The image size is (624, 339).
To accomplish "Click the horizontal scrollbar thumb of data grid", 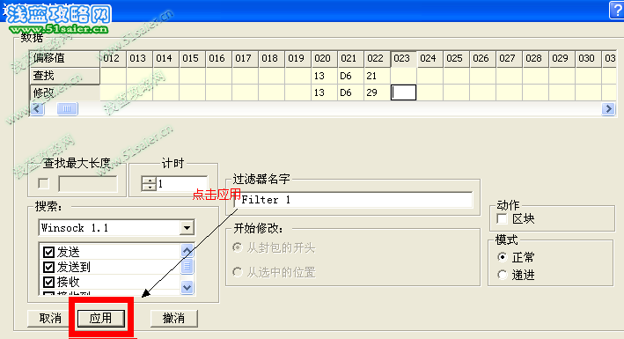I will click(67, 108).
